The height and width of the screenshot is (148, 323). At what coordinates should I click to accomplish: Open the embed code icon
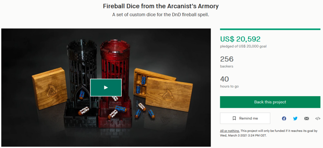tap(318, 119)
